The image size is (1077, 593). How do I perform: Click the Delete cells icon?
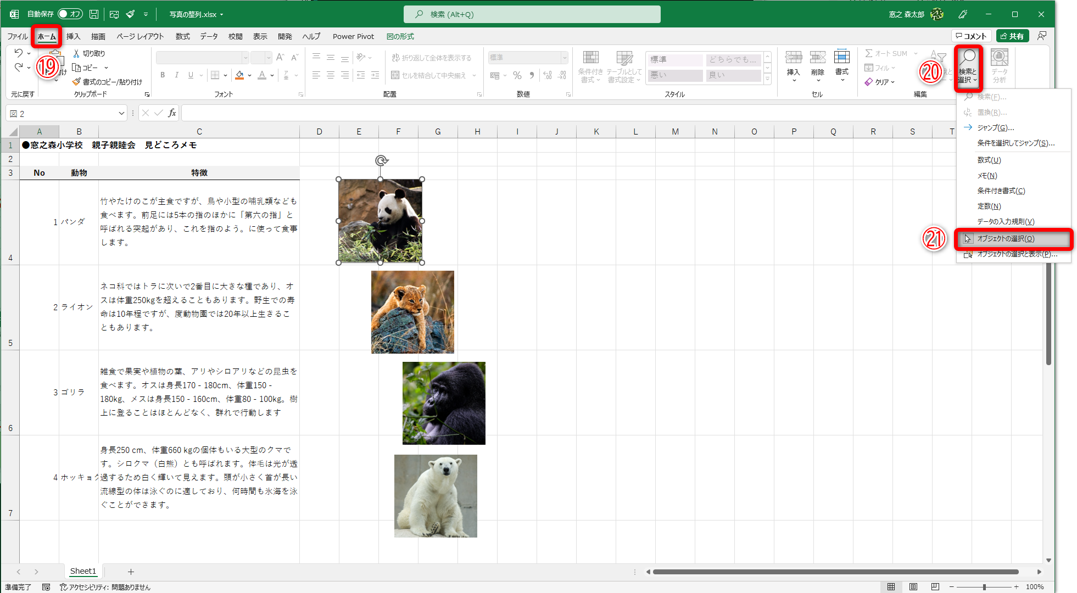[x=817, y=57]
